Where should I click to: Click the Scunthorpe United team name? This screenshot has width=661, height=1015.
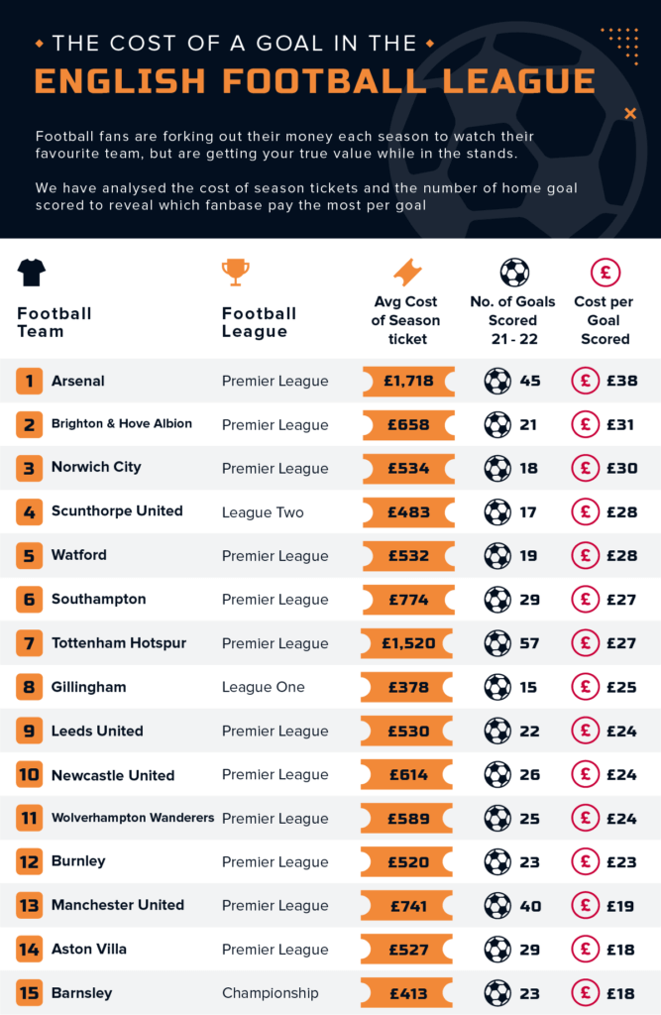coord(117,511)
